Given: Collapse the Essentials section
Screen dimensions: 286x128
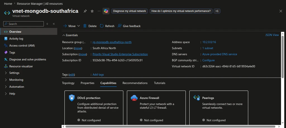Looking at the screenshot, I should (70, 35).
